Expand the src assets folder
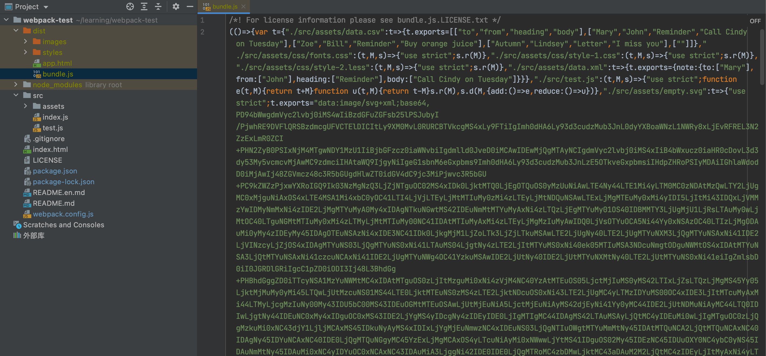766x356 pixels. point(26,106)
